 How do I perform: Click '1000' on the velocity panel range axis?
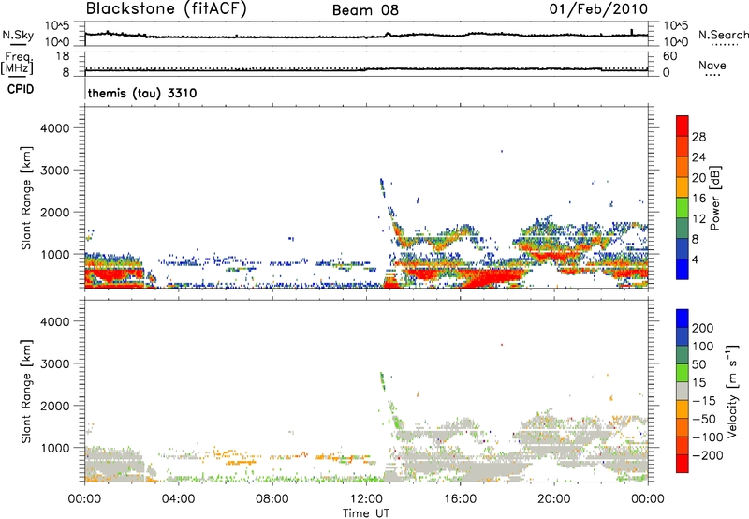(55, 448)
